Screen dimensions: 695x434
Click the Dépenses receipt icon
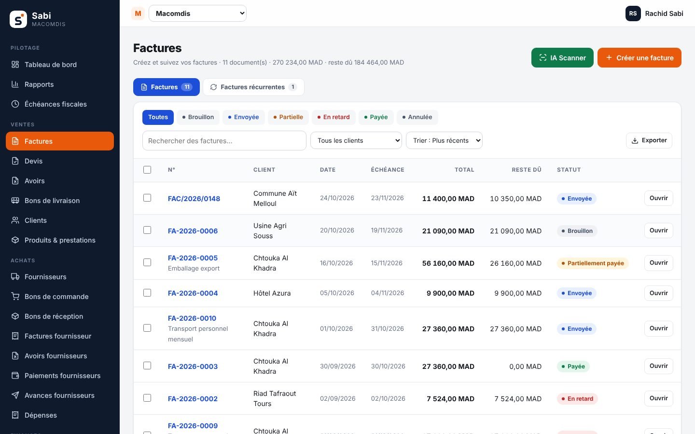coord(15,415)
